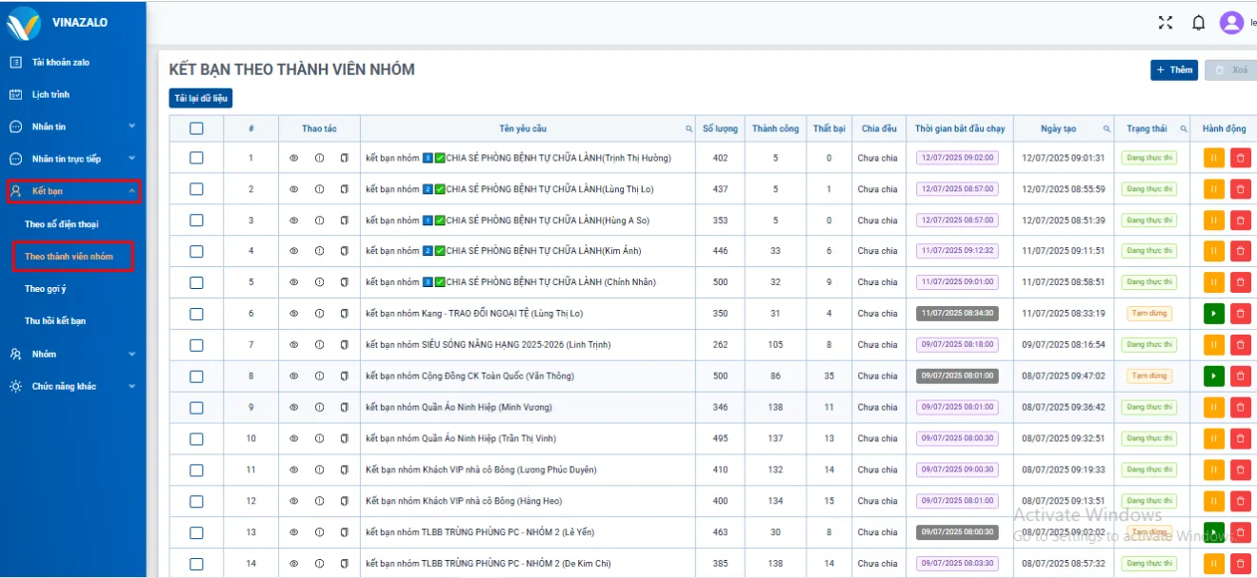Click the eye view icon in row 1
Screen dimensions: 1257x578
(x=294, y=158)
